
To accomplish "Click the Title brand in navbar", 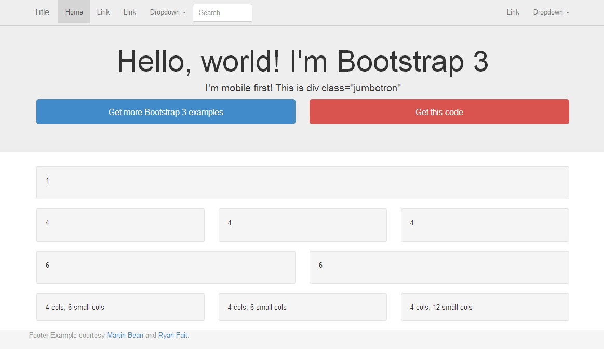I will click(x=42, y=12).
